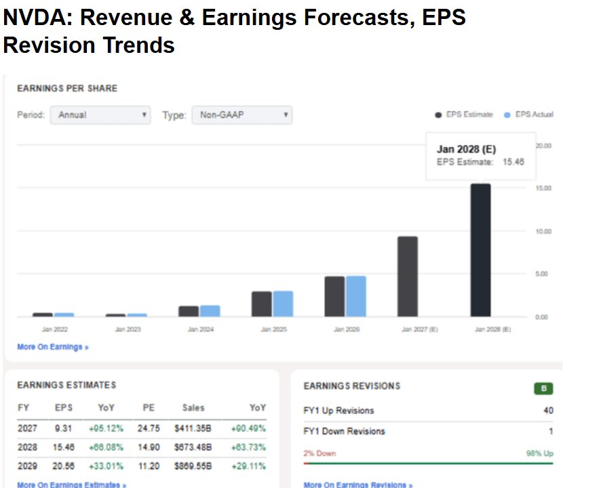Screen dimensions: 597x488
Task: Select the Jan 2028 (E) estimate bar
Action: coord(480,250)
